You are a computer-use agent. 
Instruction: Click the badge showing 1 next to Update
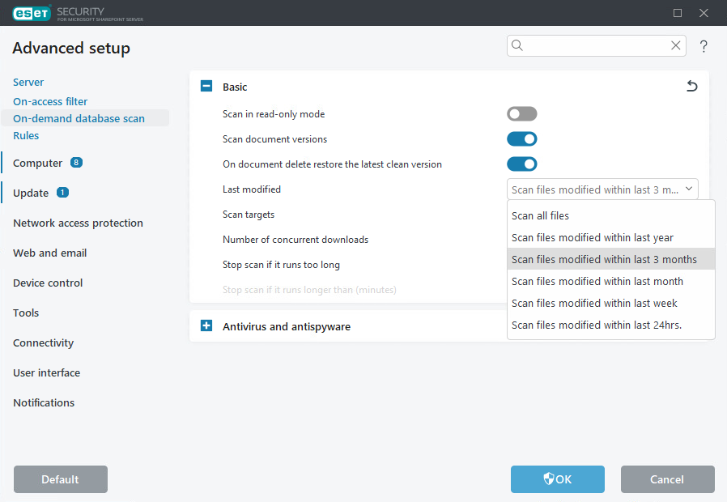pyautogui.click(x=62, y=193)
